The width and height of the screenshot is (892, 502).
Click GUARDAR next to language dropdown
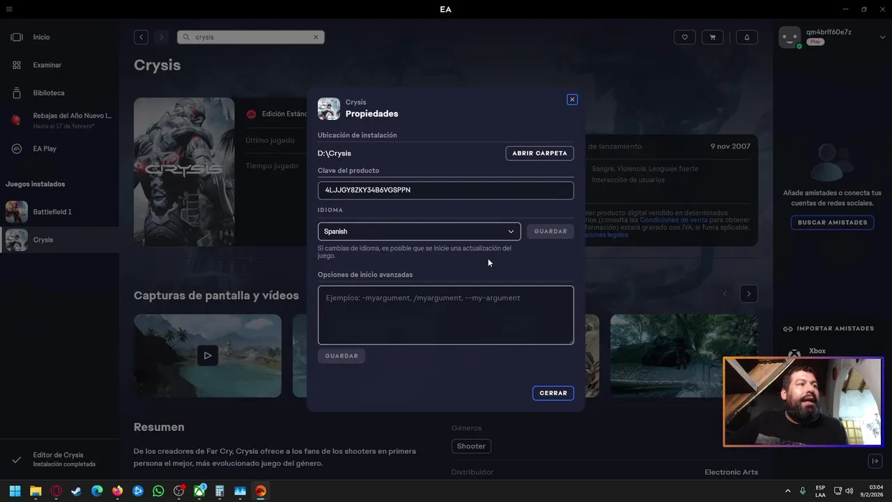[x=551, y=231]
